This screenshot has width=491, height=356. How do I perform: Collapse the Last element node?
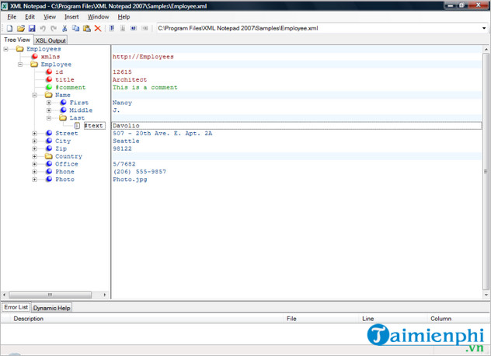49,118
